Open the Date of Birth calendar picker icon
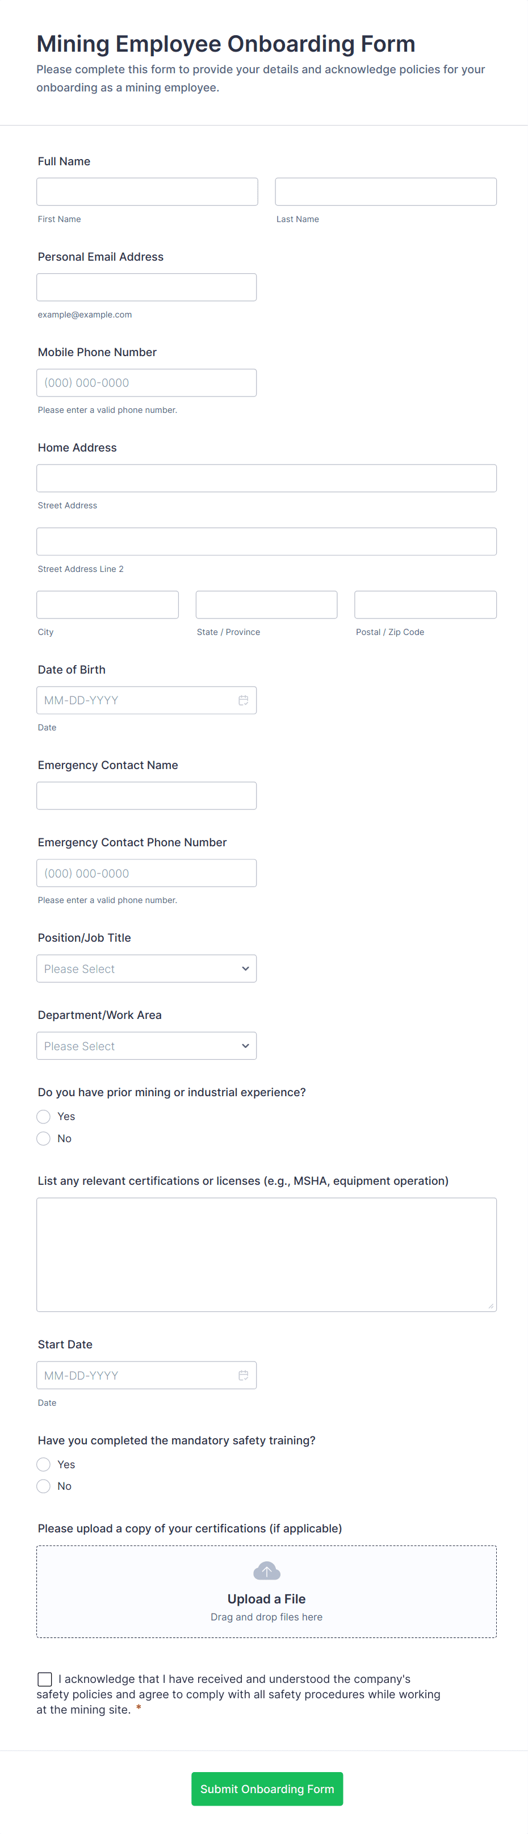 244,700
